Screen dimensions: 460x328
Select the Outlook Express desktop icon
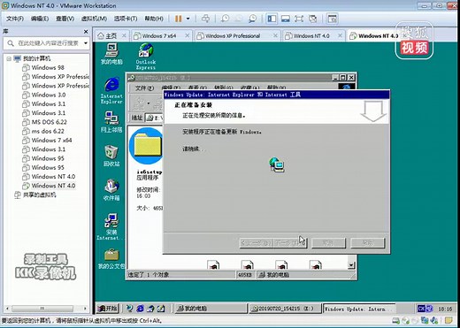(146, 57)
